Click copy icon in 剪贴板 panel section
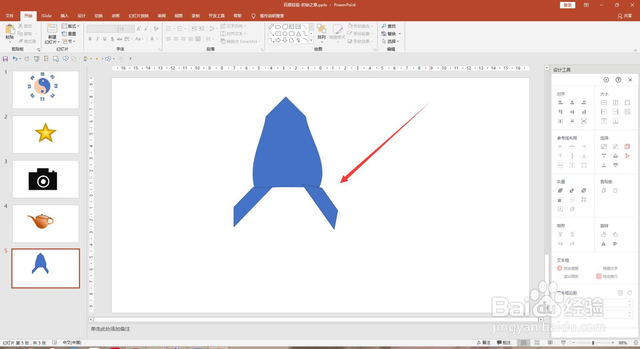The width and height of the screenshot is (640, 349). coord(604,191)
